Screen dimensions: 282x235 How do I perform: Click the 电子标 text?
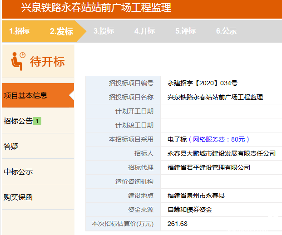coord(177,139)
